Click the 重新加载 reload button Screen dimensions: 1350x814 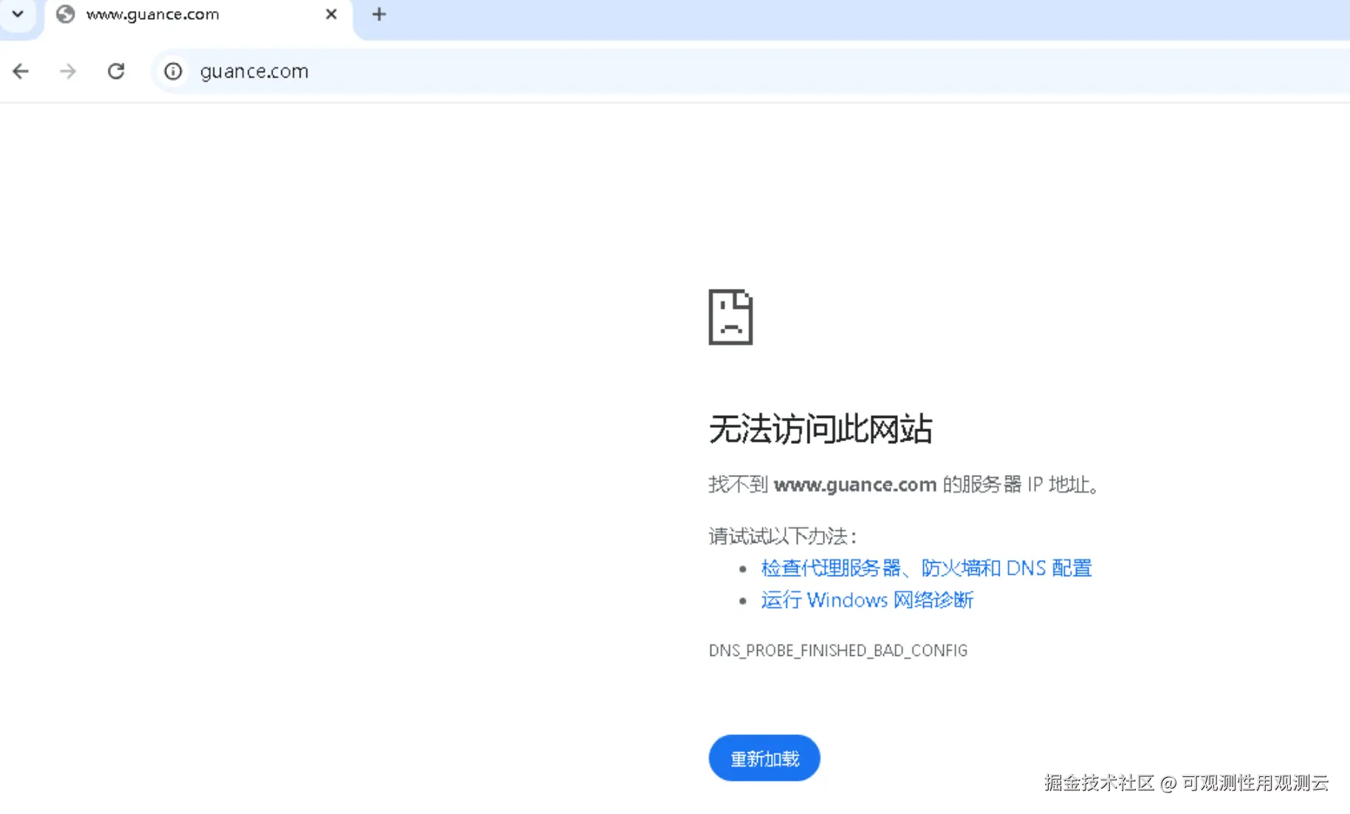(x=764, y=758)
